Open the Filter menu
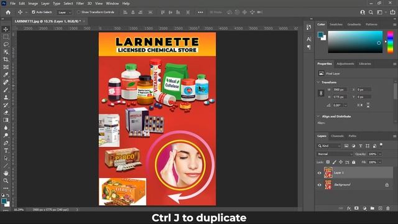Screen dimensions: 398x224 click(x=80, y=4)
